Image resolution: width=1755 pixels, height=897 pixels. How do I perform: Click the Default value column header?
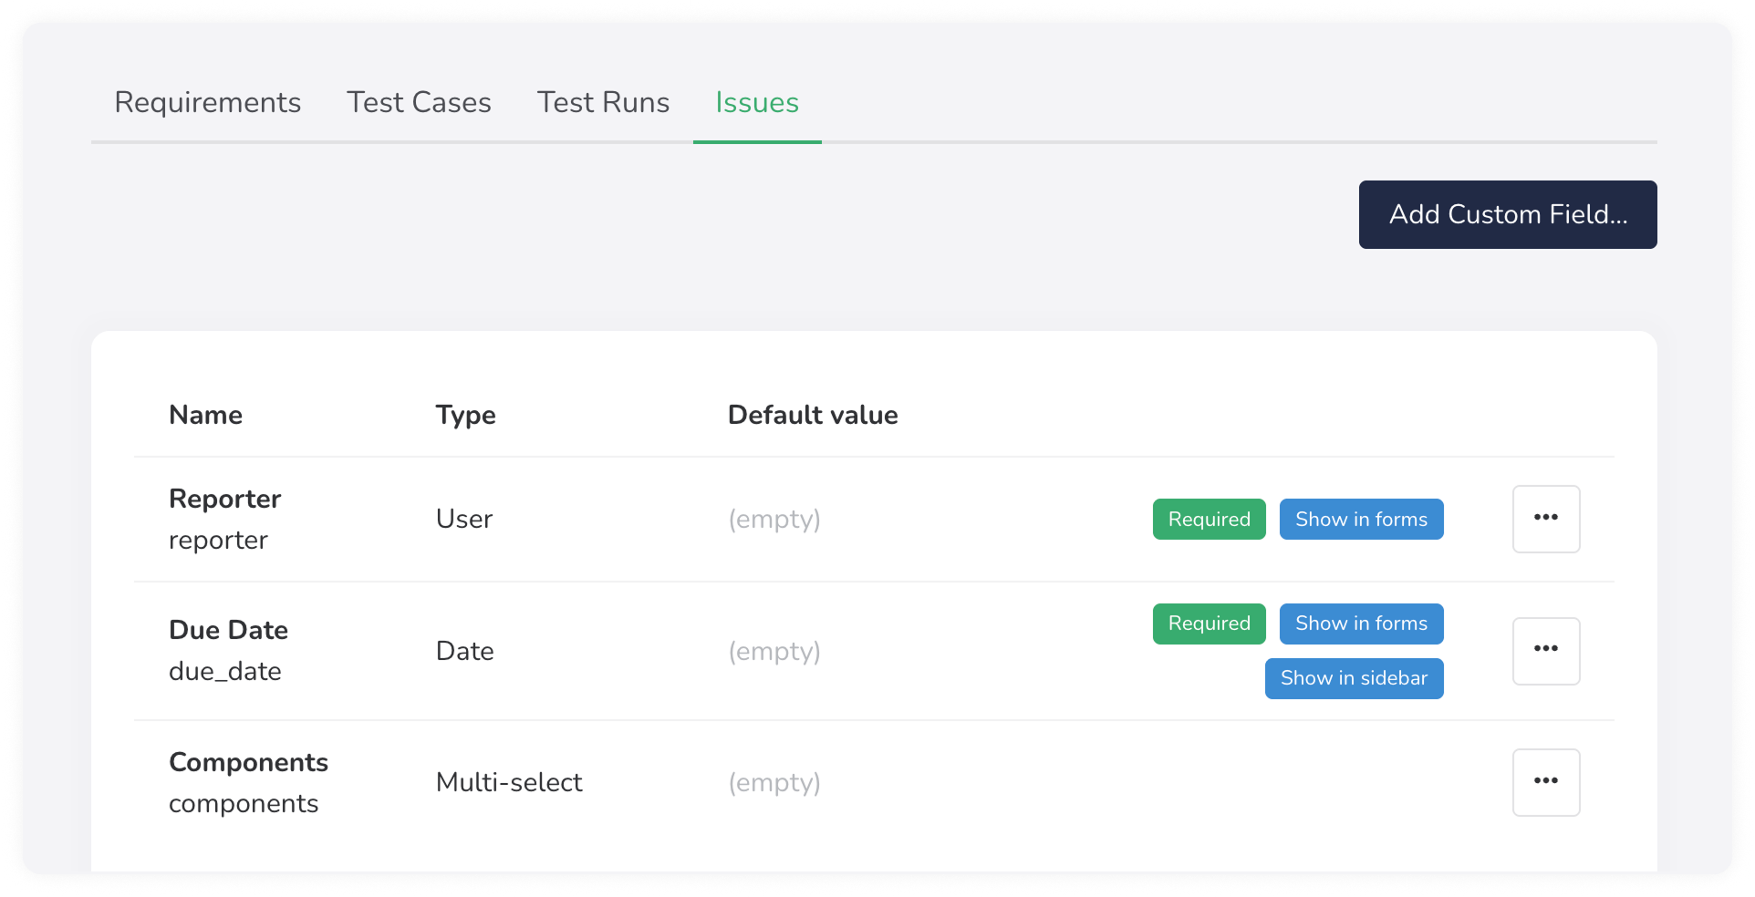813,415
